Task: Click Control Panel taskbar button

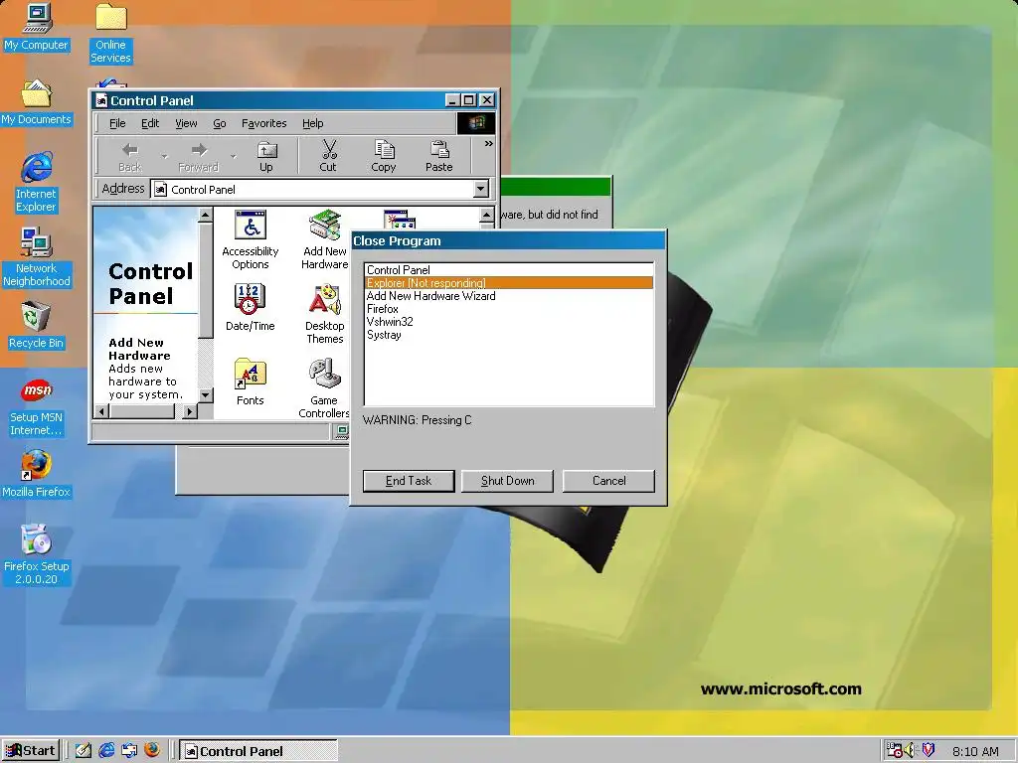Action: [x=258, y=751]
